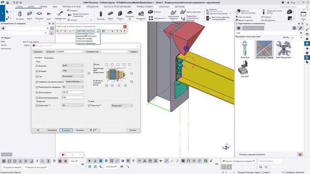
Task: Open the ЧЕРТЕЖИ И ОТЧЕТЫ ribbon tab
Action: point(71,6)
